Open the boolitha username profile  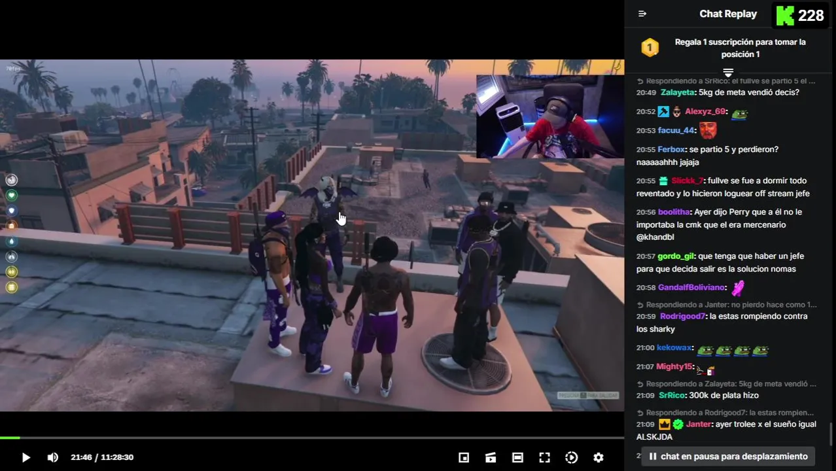tap(674, 213)
